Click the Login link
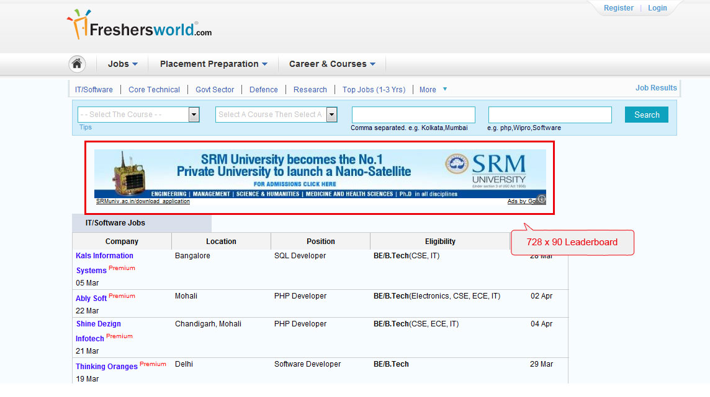The height and width of the screenshot is (397, 710). (657, 8)
